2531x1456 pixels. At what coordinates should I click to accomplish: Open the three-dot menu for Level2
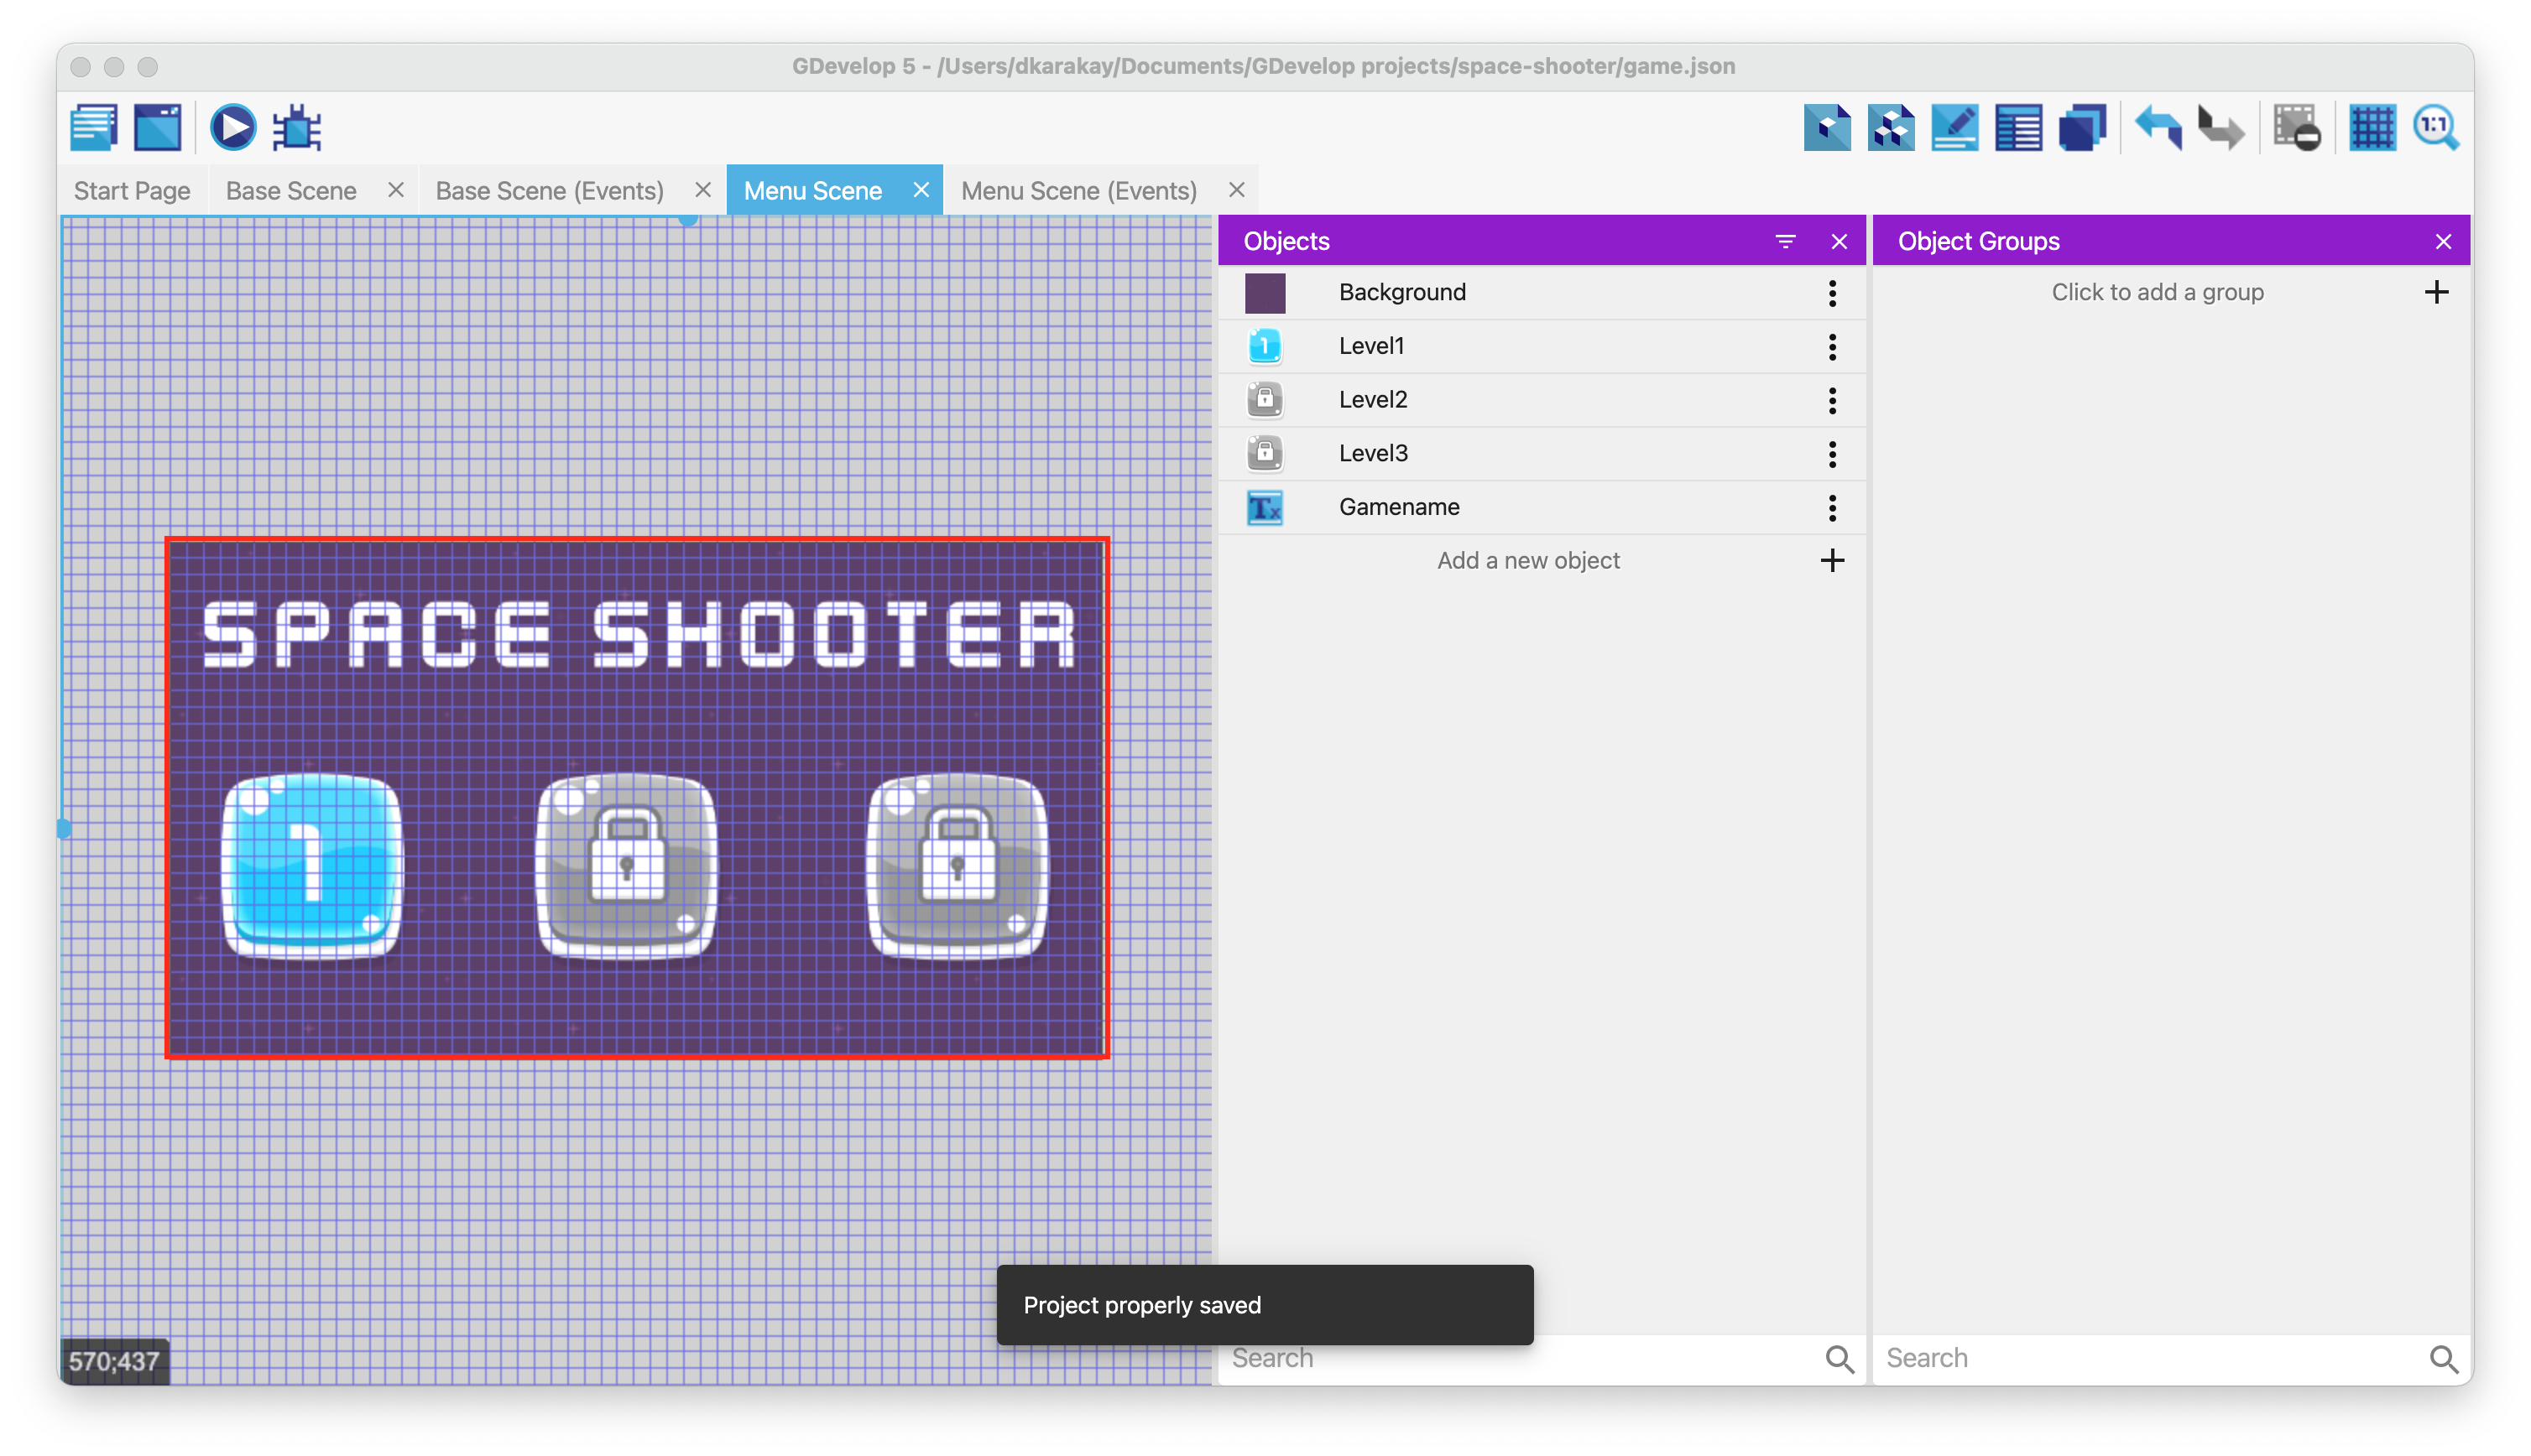coord(1832,400)
